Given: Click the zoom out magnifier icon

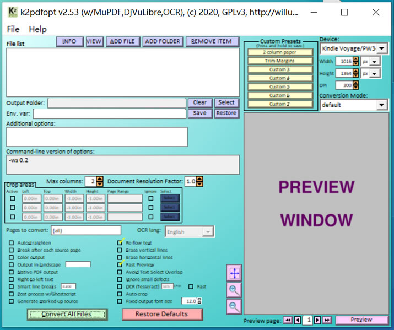Looking at the screenshot, I should pos(234,307).
